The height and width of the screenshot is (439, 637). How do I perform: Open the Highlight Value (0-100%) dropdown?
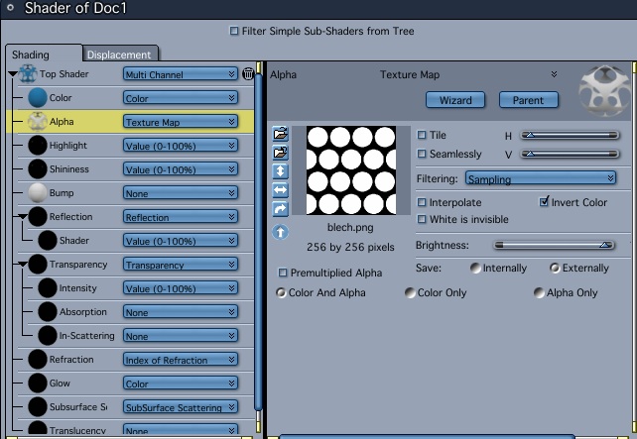click(181, 146)
